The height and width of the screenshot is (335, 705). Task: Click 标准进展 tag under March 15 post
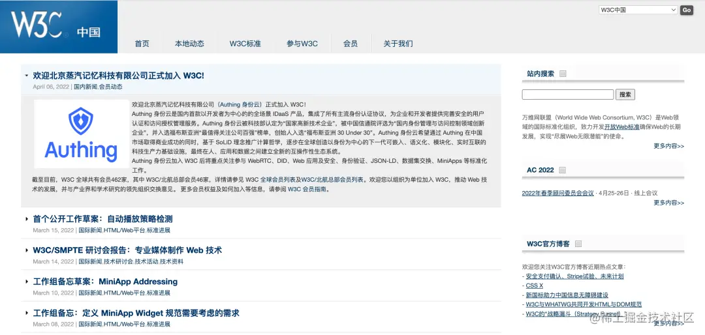tap(159, 230)
